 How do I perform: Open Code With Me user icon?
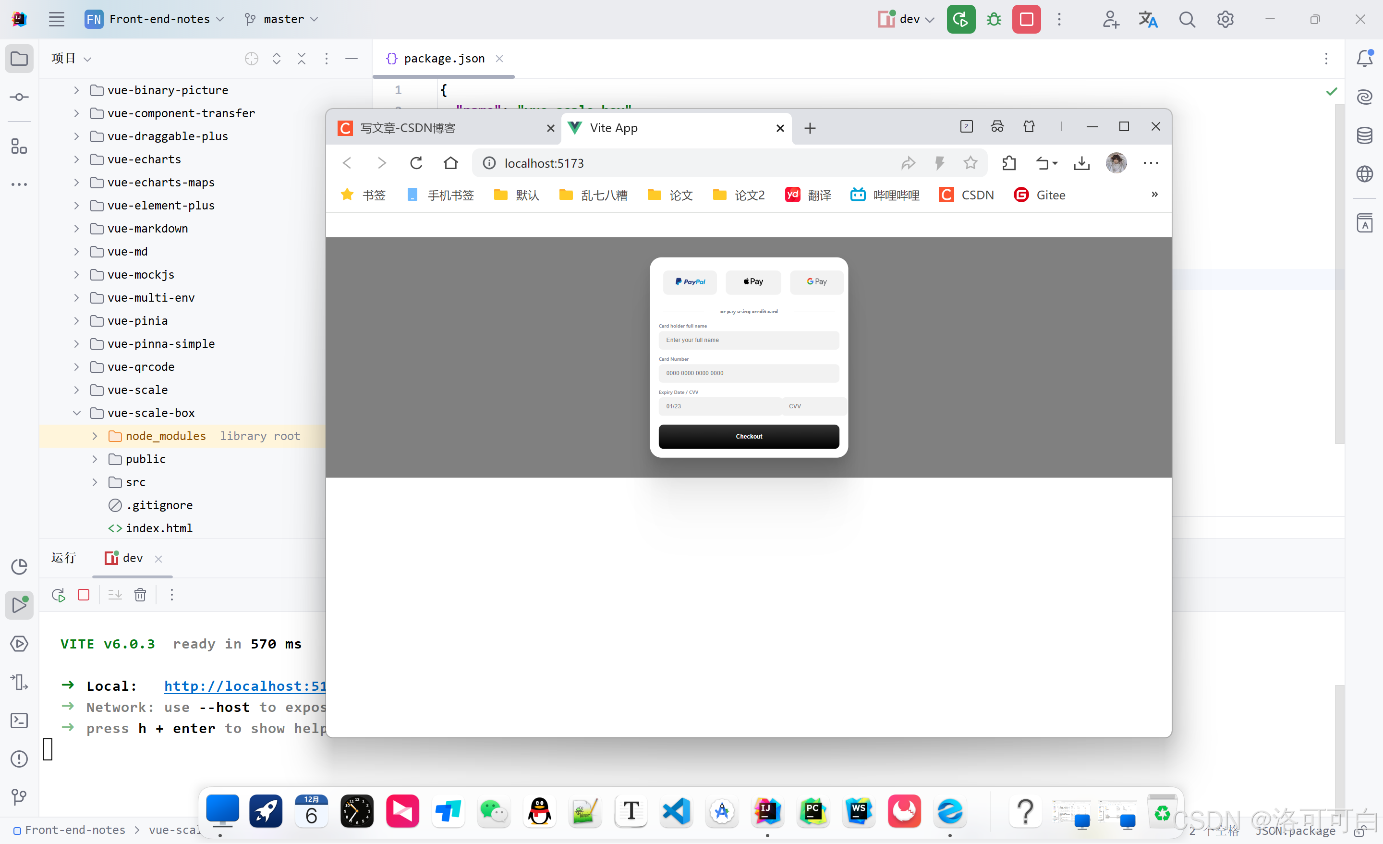(x=1110, y=19)
